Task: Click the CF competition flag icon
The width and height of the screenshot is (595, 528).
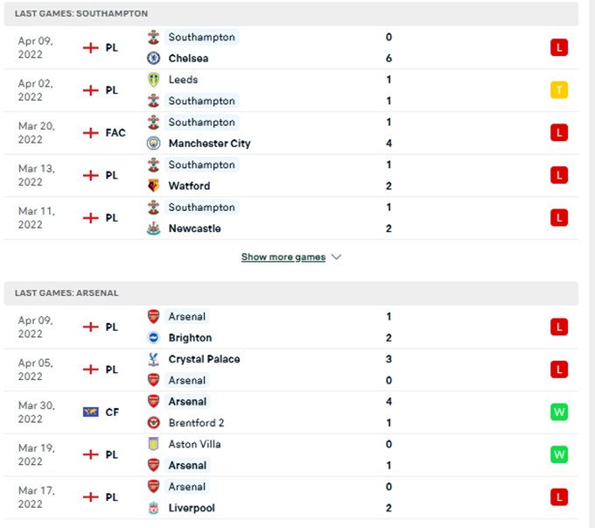Action: [x=90, y=412]
